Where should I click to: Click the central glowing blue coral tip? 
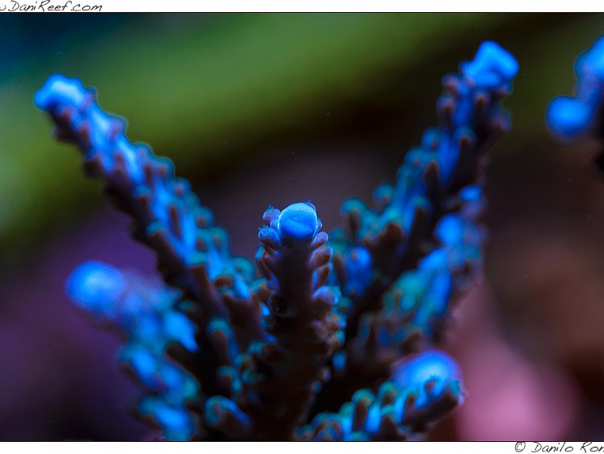pos(298,221)
